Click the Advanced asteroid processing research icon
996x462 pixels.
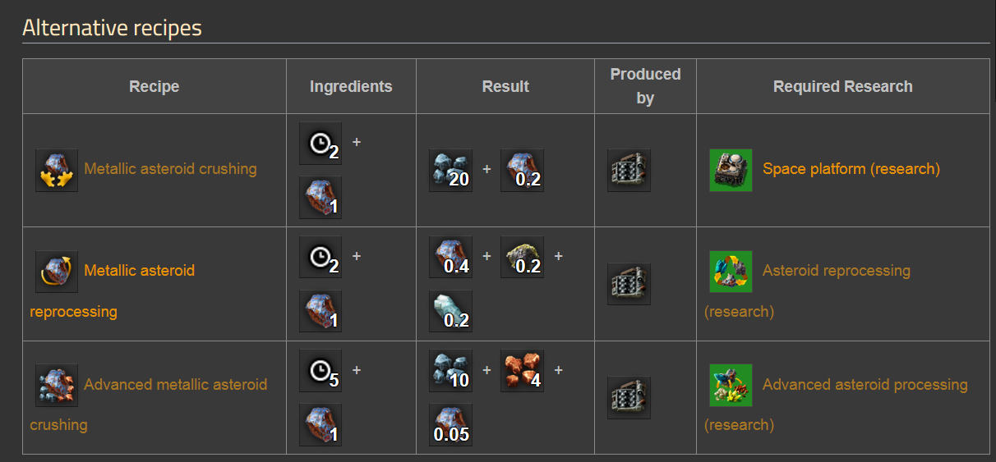pyautogui.click(x=731, y=385)
